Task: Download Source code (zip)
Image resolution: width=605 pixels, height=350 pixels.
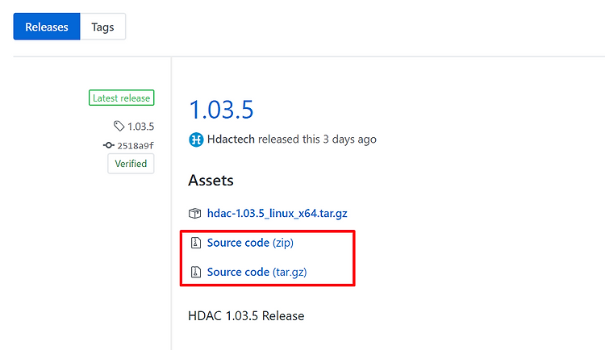Action: pos(250,243)
